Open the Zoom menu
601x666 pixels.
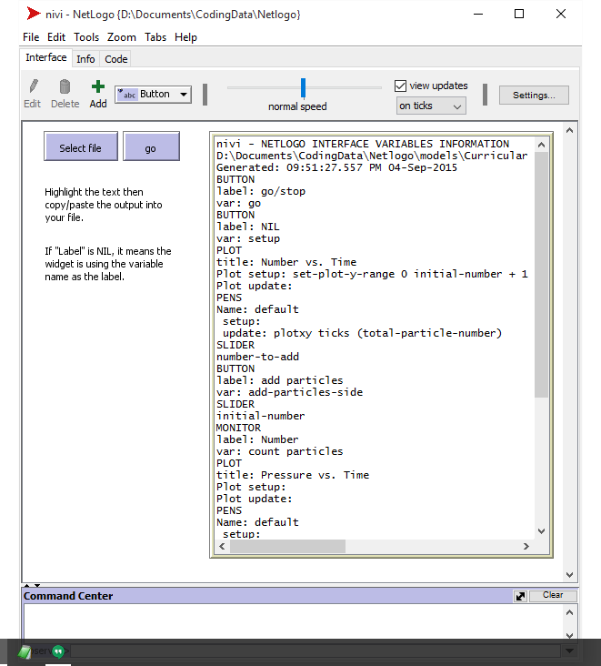coord(122,37)
